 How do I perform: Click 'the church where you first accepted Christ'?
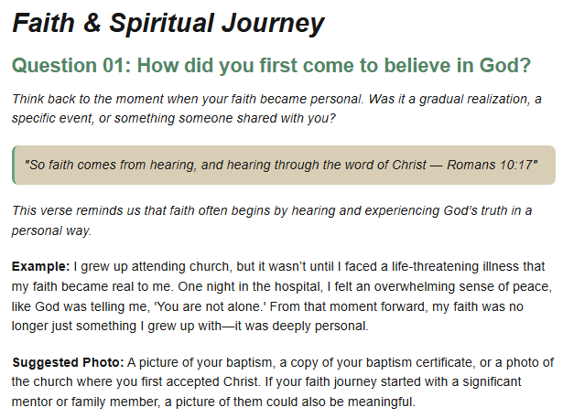pyautogui.click(x=135, y=381)
